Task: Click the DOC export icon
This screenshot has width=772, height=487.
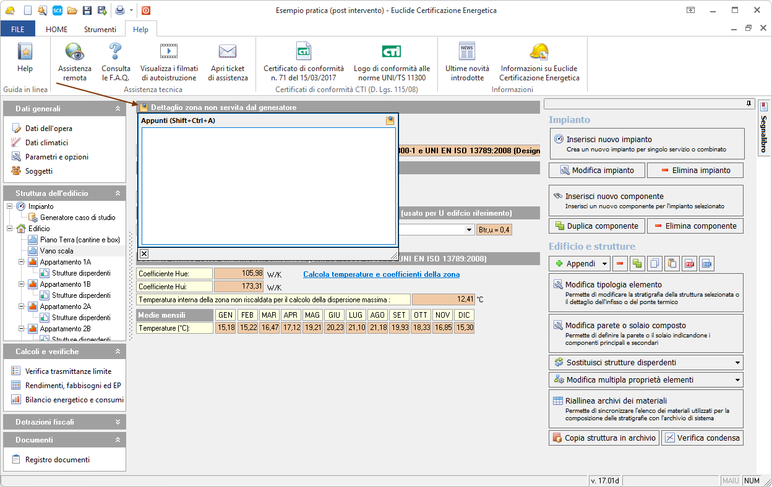Action: pos(706,264)
